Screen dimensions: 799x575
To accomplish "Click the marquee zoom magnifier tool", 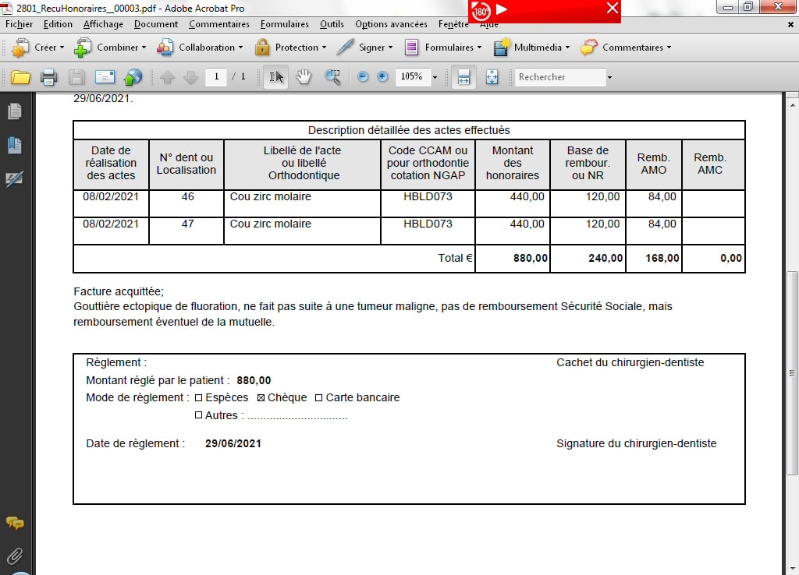I will [332, 77].
